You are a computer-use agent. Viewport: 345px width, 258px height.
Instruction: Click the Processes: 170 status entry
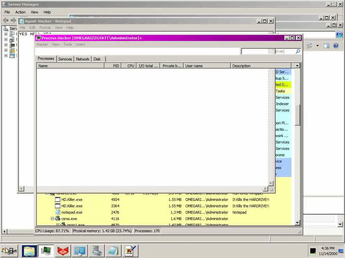pyautogui.click(x=147, y=231)
